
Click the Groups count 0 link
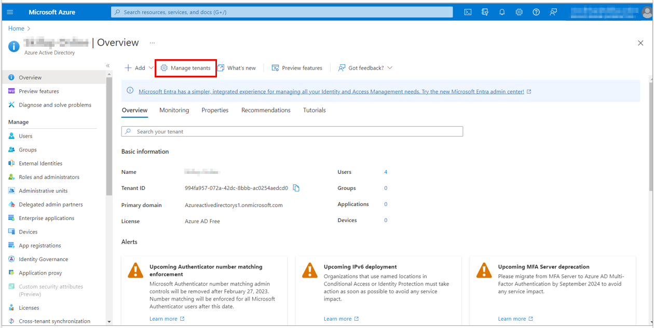click(386, 188)
